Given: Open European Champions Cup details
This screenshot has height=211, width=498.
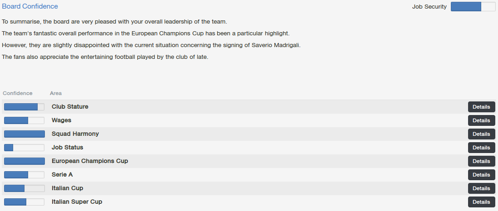Looking at the screenshot, I should pos(481,161).
